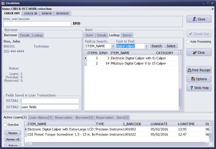Click loans grid vertical scroll down arrow

click(211, 140)
